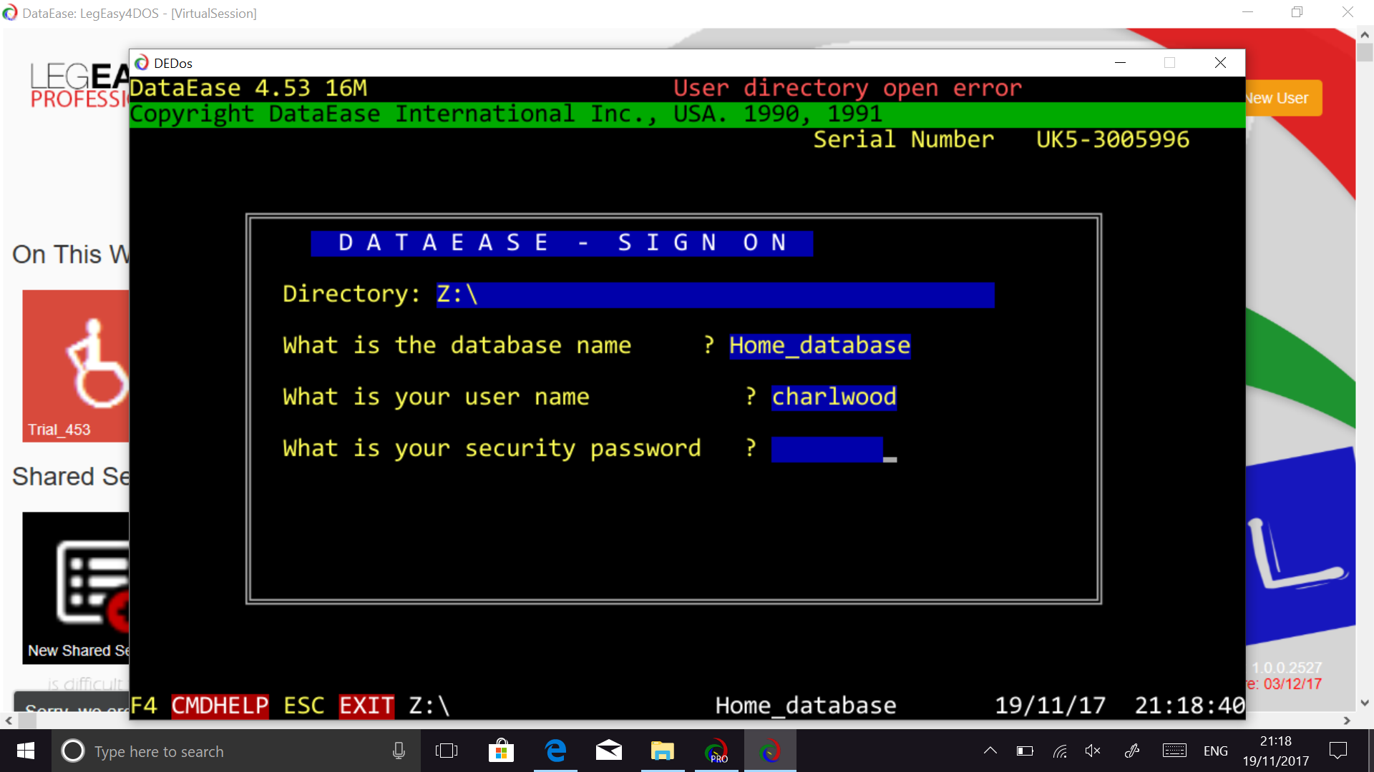The image size is (1374, 772).
Task: Click the Serial Number UK5-3005996 text
Action: coord(1001,139)
